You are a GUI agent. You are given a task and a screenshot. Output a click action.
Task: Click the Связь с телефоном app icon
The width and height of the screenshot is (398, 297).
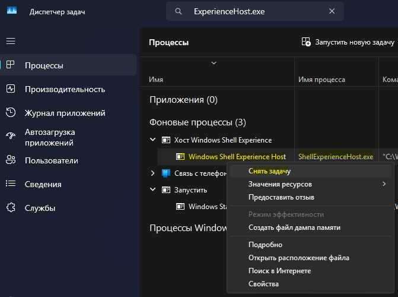pyautogui.click(x=166, y=173)
